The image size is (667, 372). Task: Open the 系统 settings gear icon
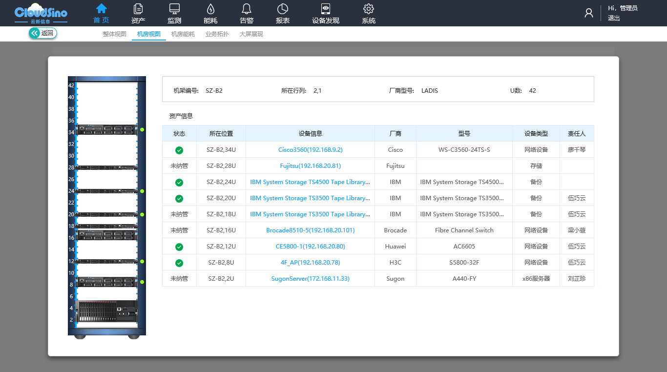tap(369, 9)
